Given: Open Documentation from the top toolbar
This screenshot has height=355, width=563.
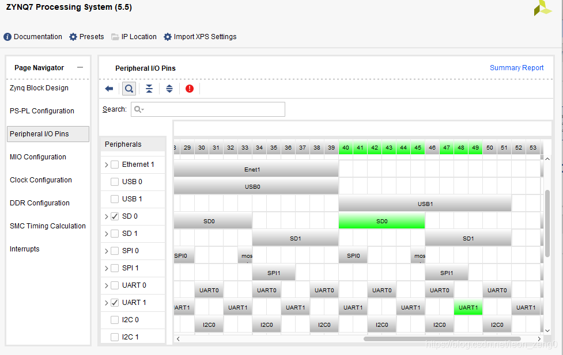Looking at the screenshot, I should 33,37.
